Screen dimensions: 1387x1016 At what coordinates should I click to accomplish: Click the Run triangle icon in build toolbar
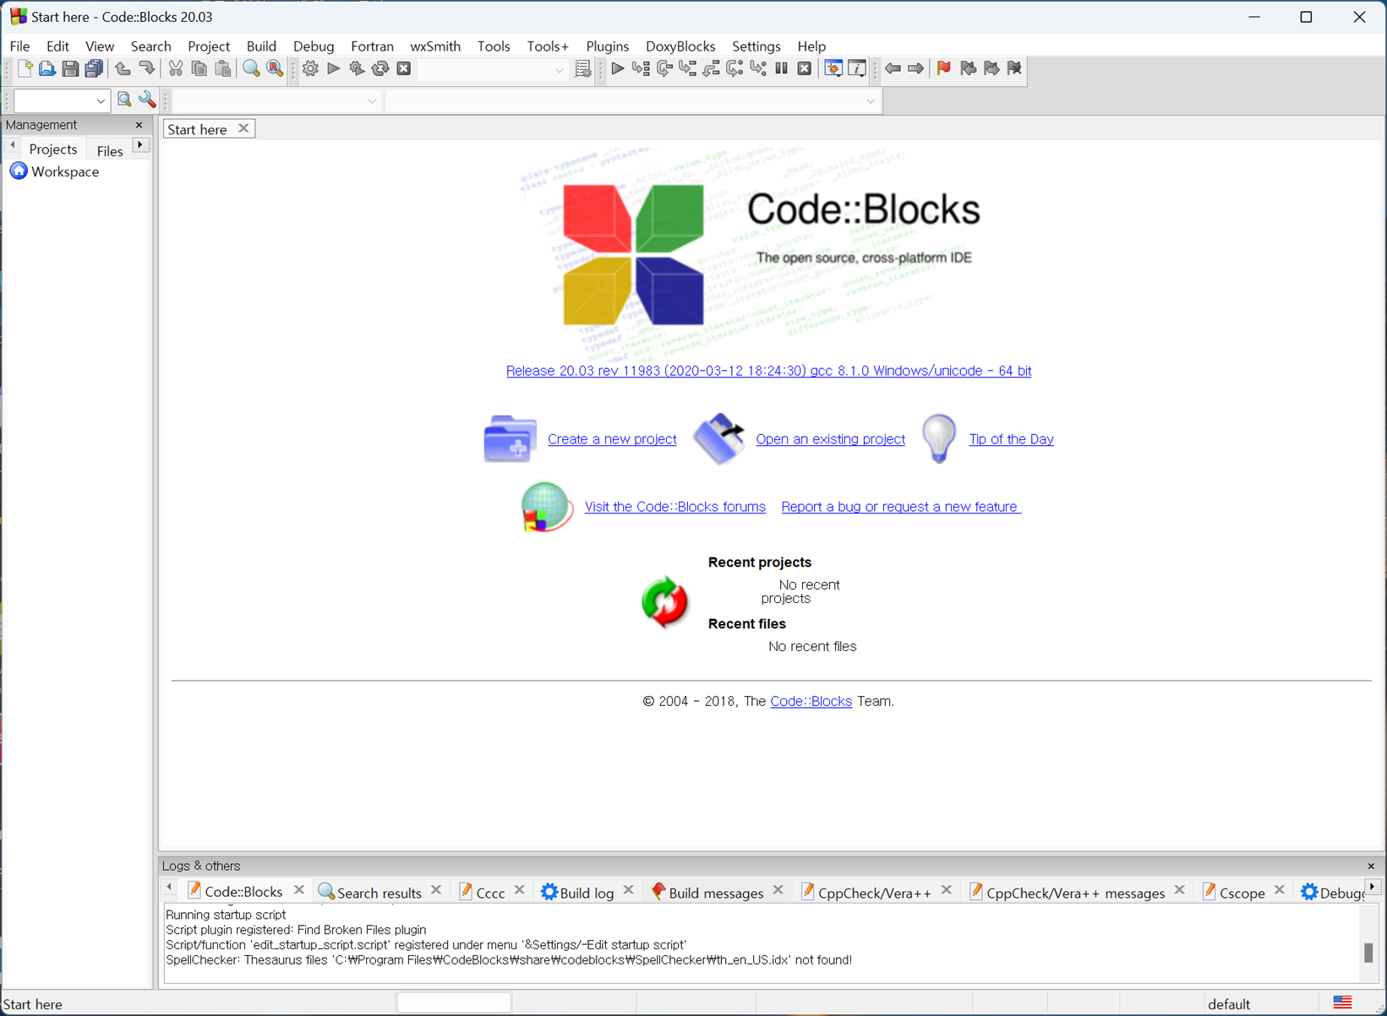pos(334,68)
